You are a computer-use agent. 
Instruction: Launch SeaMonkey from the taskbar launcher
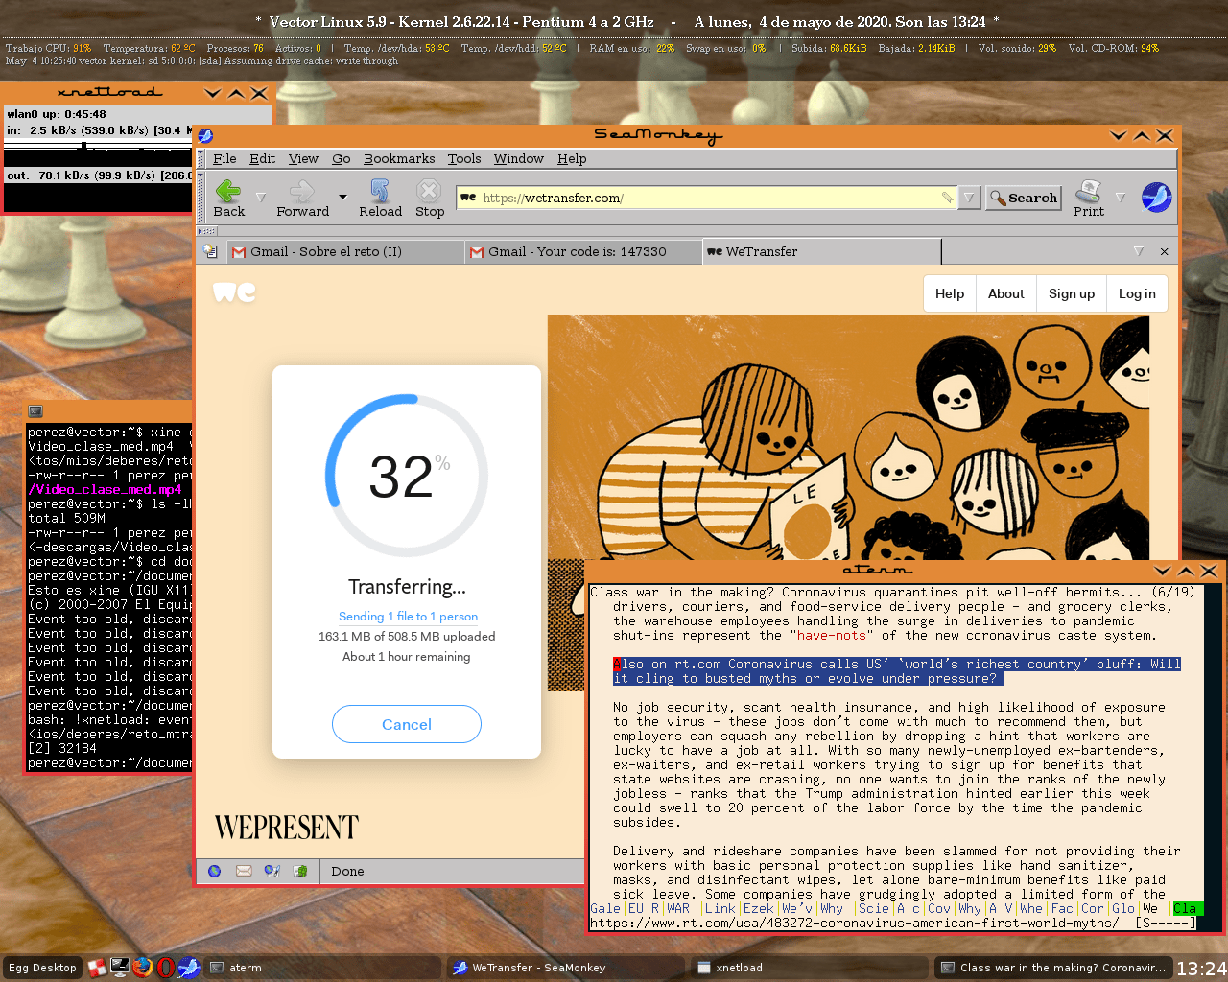(189, 967)
